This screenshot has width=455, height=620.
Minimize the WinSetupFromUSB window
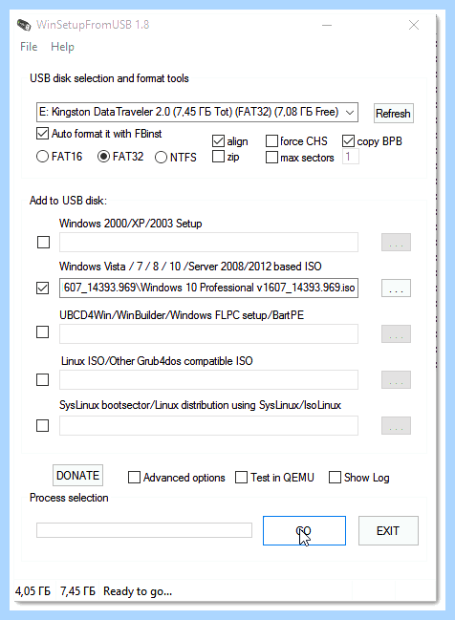(x=327, y=25)
